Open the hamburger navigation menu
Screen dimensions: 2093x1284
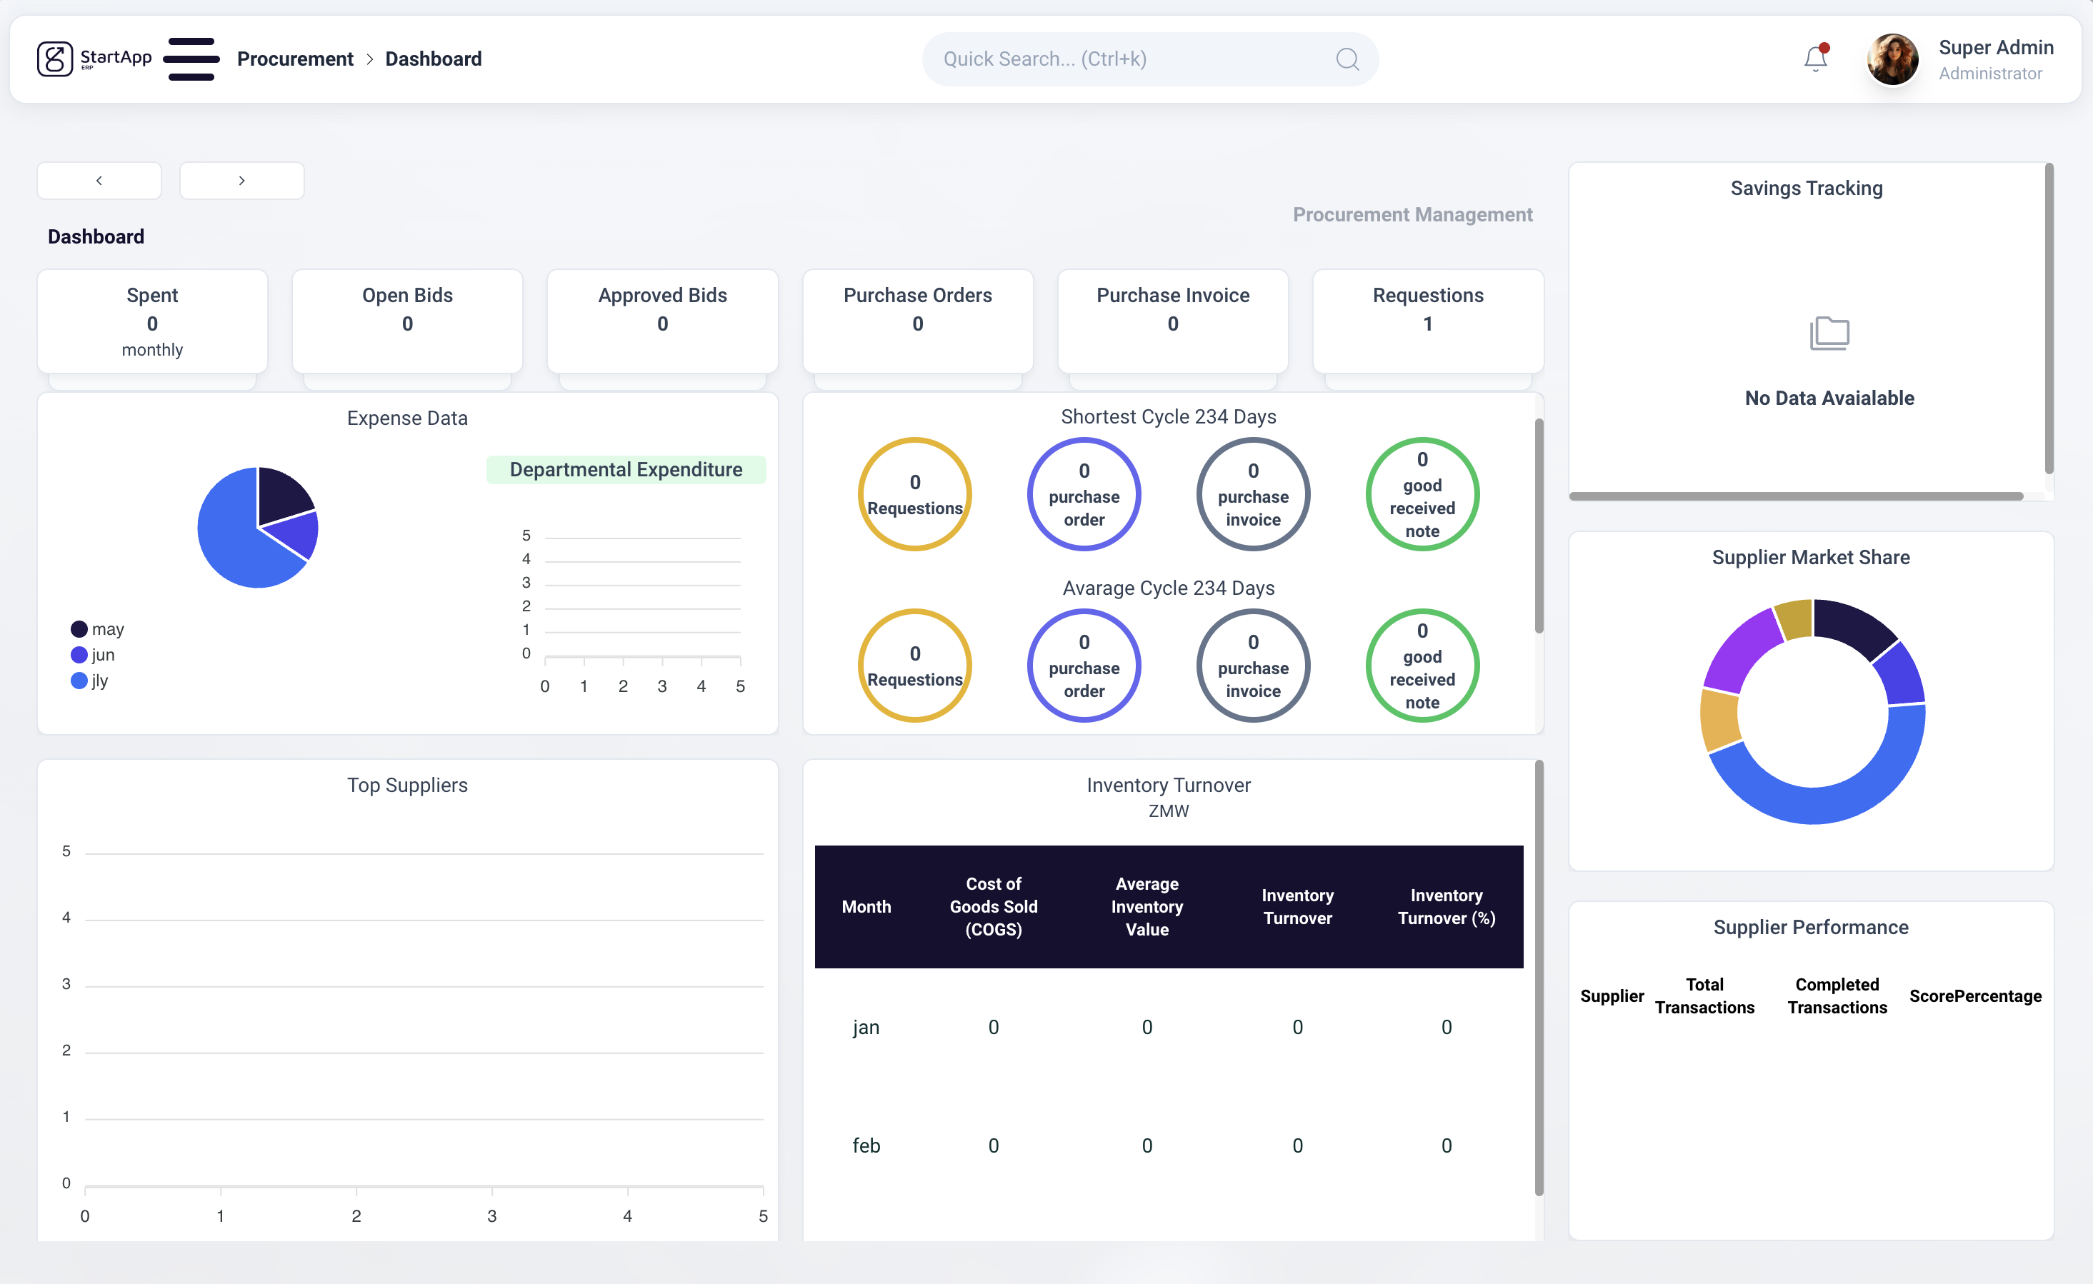click(191, 59)
